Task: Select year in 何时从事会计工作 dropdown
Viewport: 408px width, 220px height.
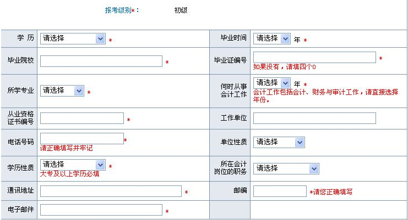Action: pyautogui.click(x=271, y=83)
